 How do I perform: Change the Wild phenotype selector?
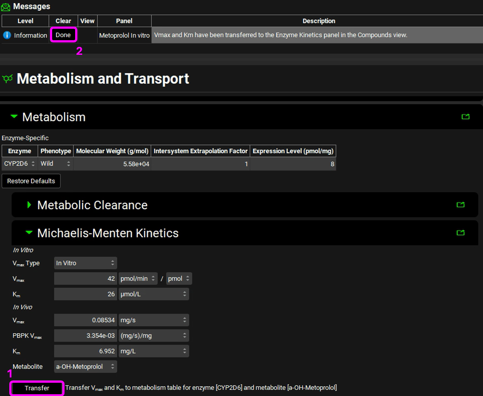(x=55, y=164)
